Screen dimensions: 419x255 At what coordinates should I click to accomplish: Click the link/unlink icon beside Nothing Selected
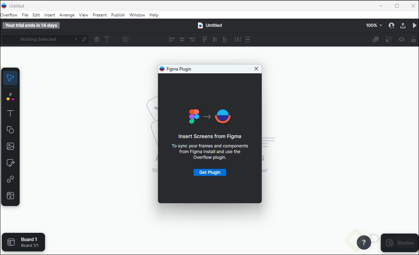tap(84, 39)
